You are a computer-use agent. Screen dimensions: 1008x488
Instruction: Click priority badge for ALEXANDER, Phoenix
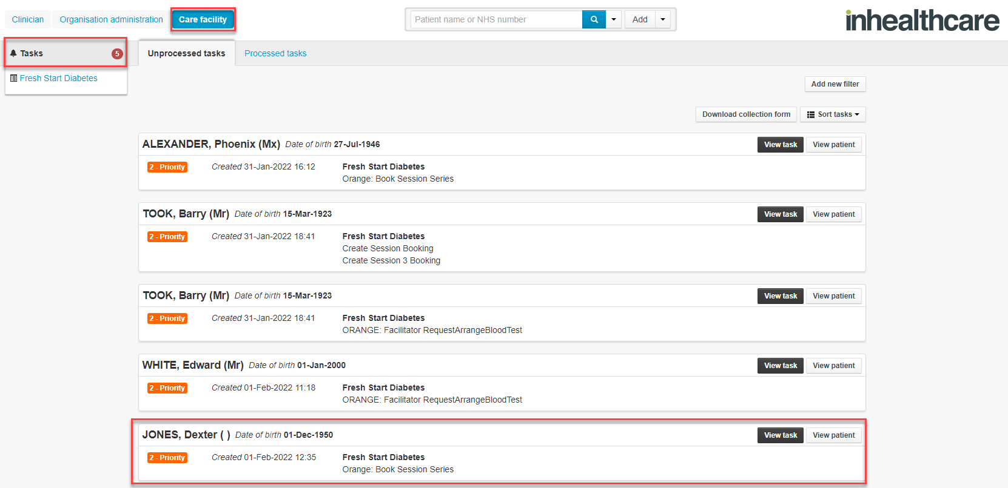click(167, 167)
